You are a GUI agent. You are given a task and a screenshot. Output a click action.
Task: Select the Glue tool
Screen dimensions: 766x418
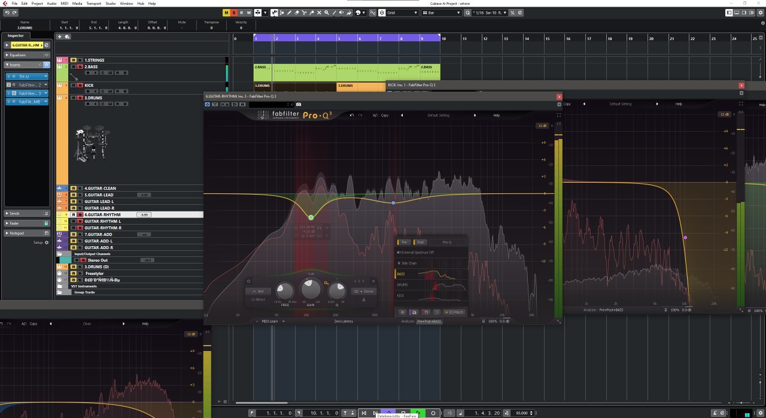click(x=312, y=13)
